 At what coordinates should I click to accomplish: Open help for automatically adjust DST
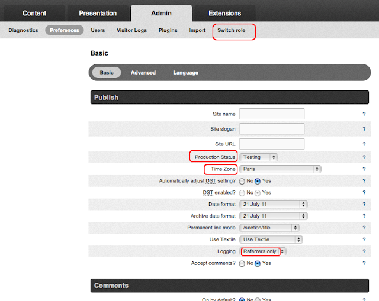pyautogui.click(x=364, y=180)
